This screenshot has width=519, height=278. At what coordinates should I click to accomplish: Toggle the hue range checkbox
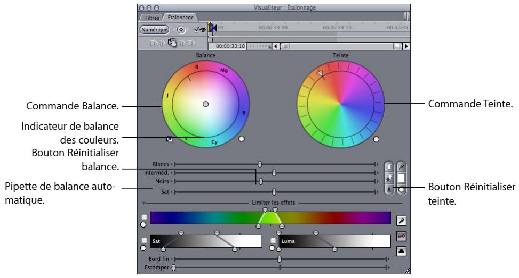click(145, 217)
